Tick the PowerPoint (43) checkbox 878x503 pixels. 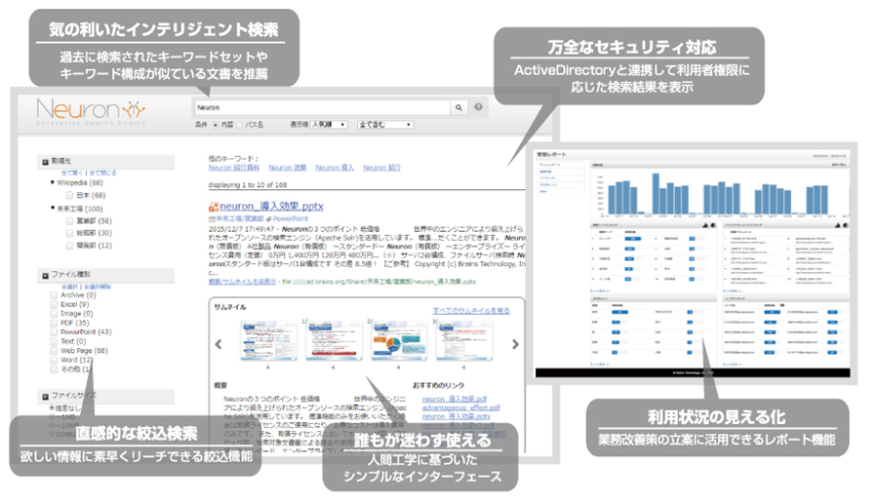pos(54,332)
